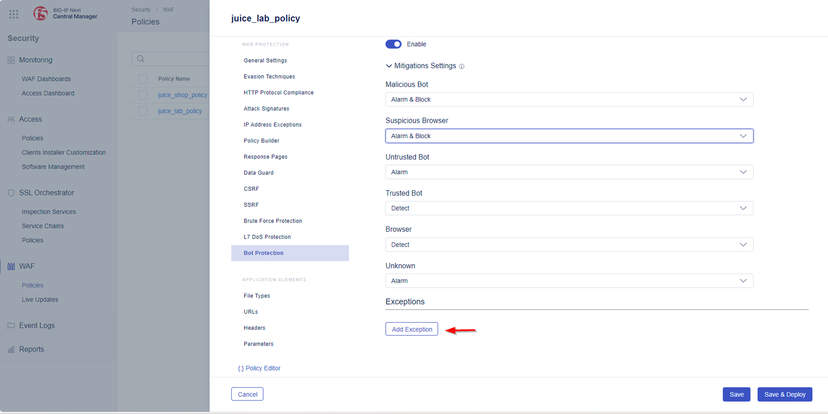Open WAF Policies sidebar link
This screenshot has height=414, width=828.
(32, 286)
